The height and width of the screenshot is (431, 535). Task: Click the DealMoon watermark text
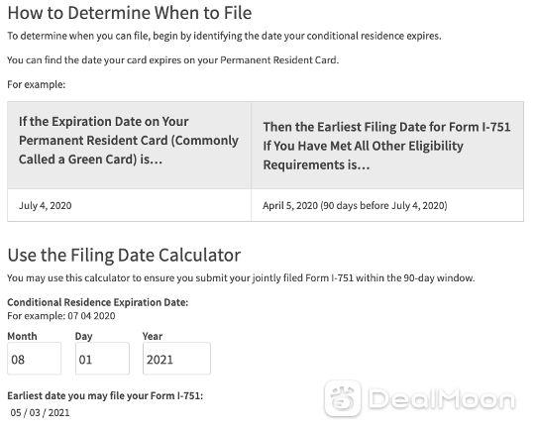[442, 399]
